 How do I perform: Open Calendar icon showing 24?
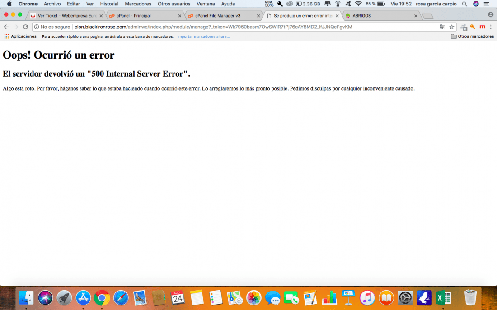point(178,298)
